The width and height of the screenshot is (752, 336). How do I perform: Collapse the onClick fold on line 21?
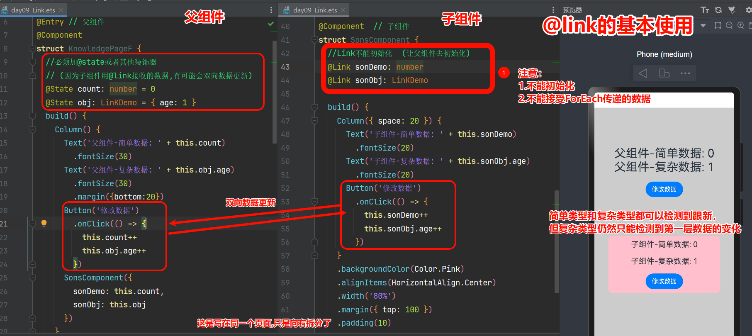32,224
